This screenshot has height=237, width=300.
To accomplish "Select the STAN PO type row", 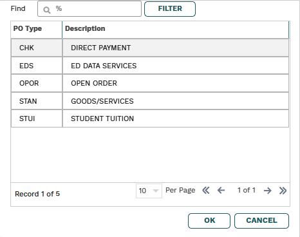I will (x=150, y=101).
